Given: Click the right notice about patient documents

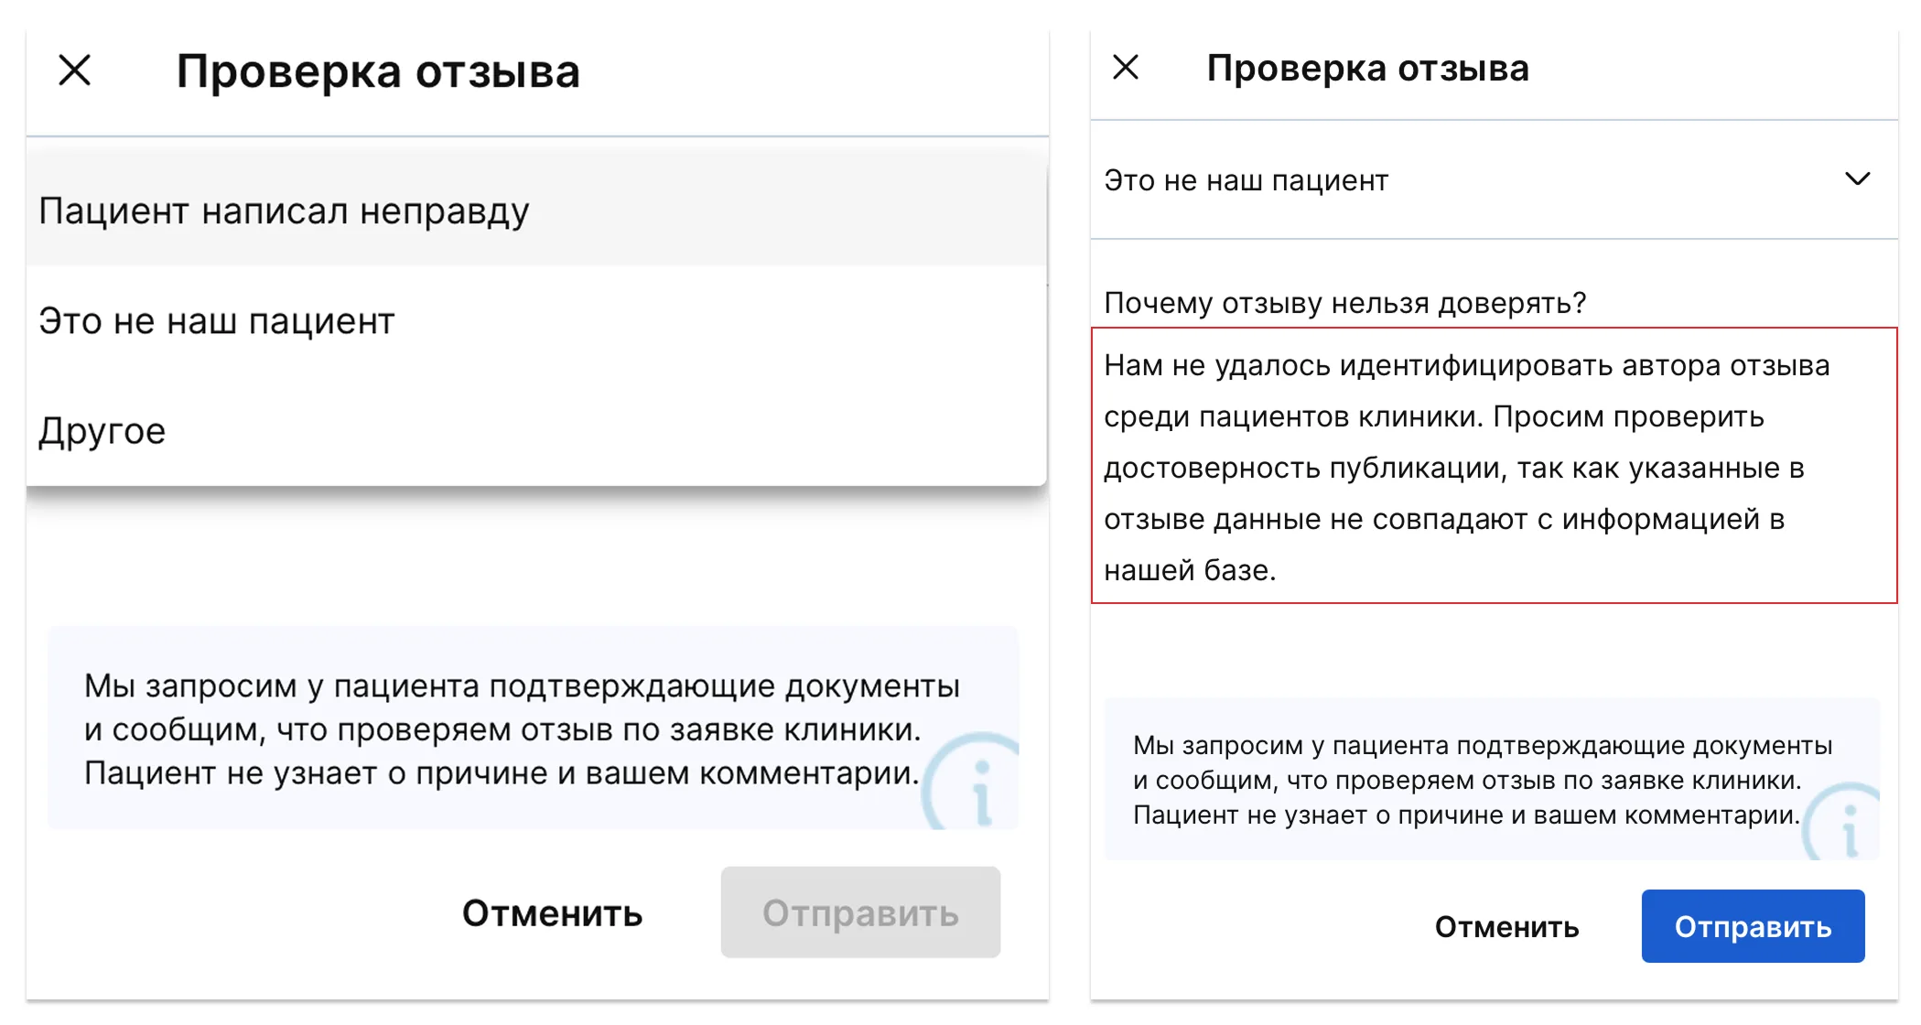Looking at the screenshot, I should 1492,780.
